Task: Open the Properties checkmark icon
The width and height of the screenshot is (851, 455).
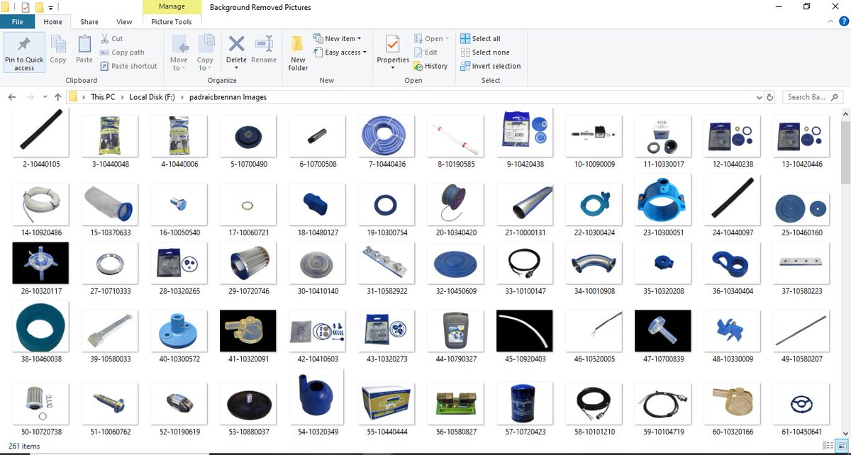Action: (x=393, y=44)
